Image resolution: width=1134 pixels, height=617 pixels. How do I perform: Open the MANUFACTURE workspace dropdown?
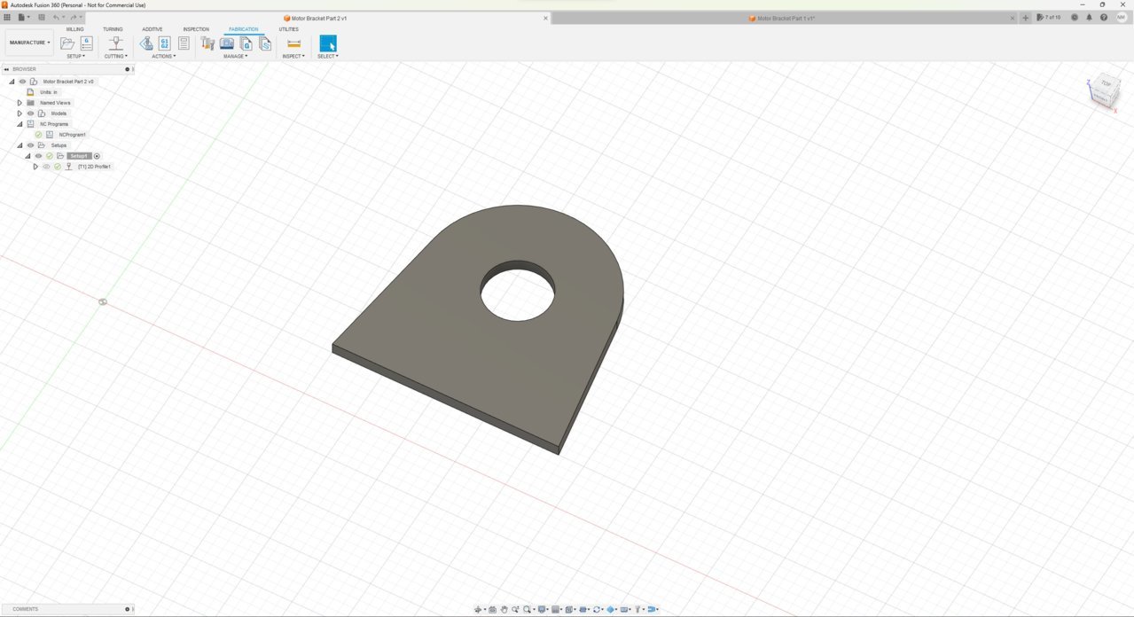pyautogui.click(x=30, y=43)
